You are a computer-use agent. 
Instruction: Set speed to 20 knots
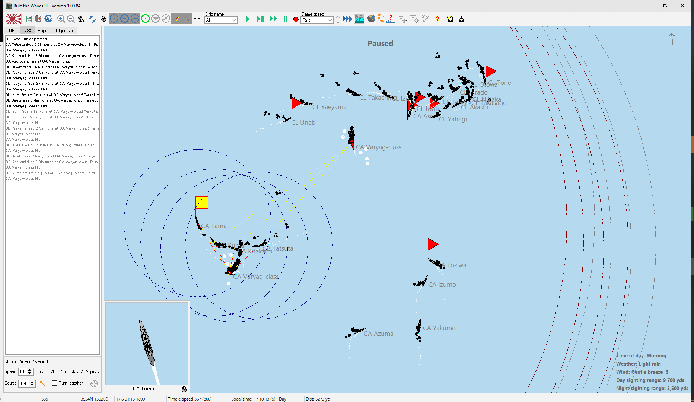pyautogui.click(x=53, y=372)
